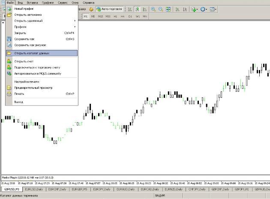Screen dimensions: 270x199
Task: Toggle the chart auto-scroll icon
Action: click(176, 9)
